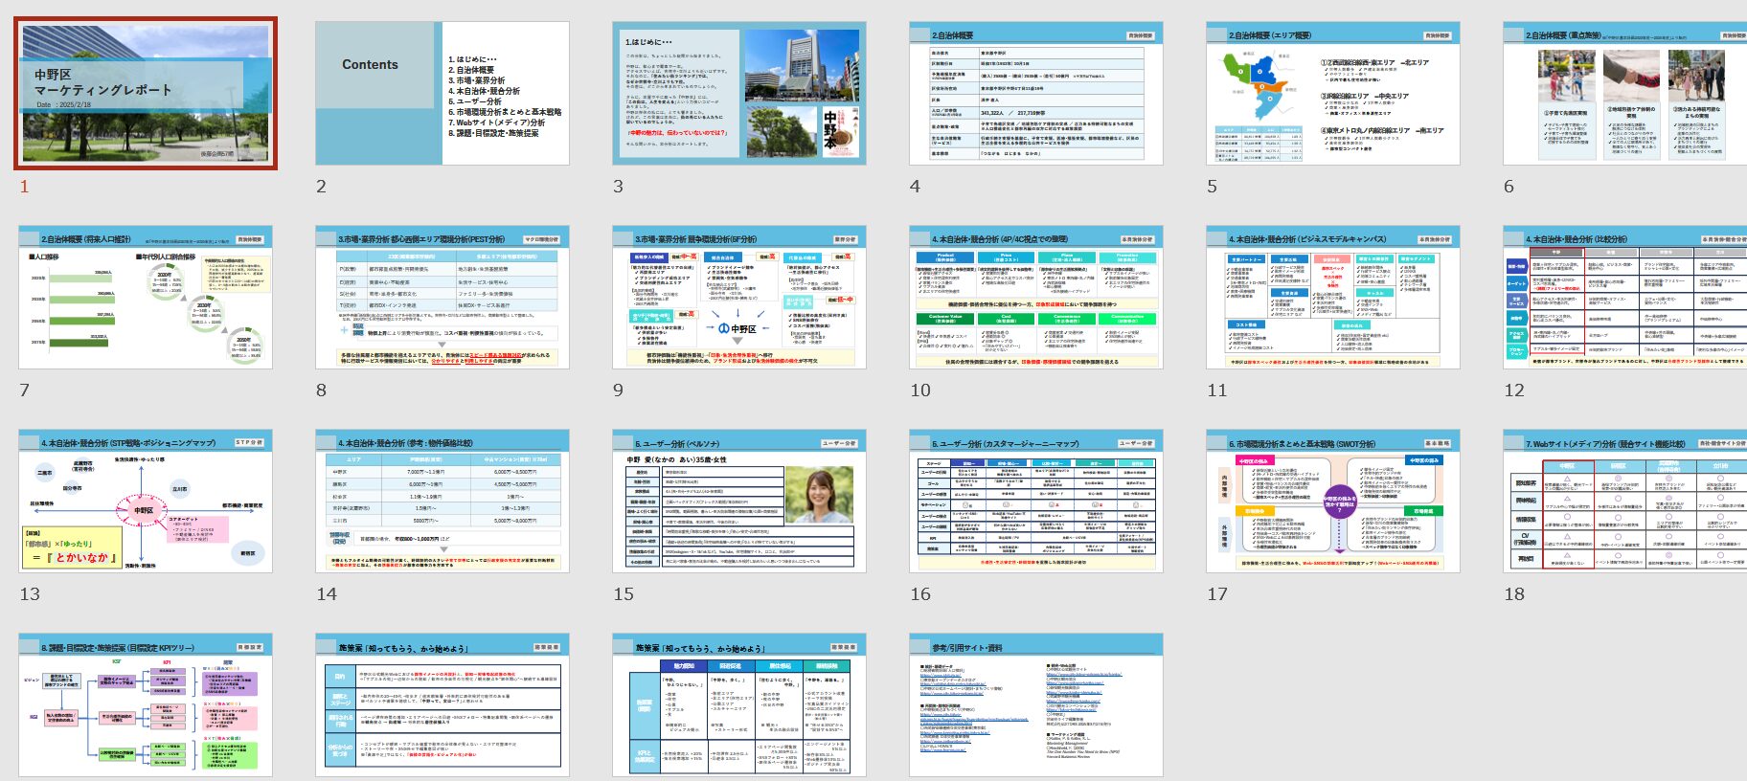
Task: Open slide 5 with the area map
Action: pos(1333,94)
